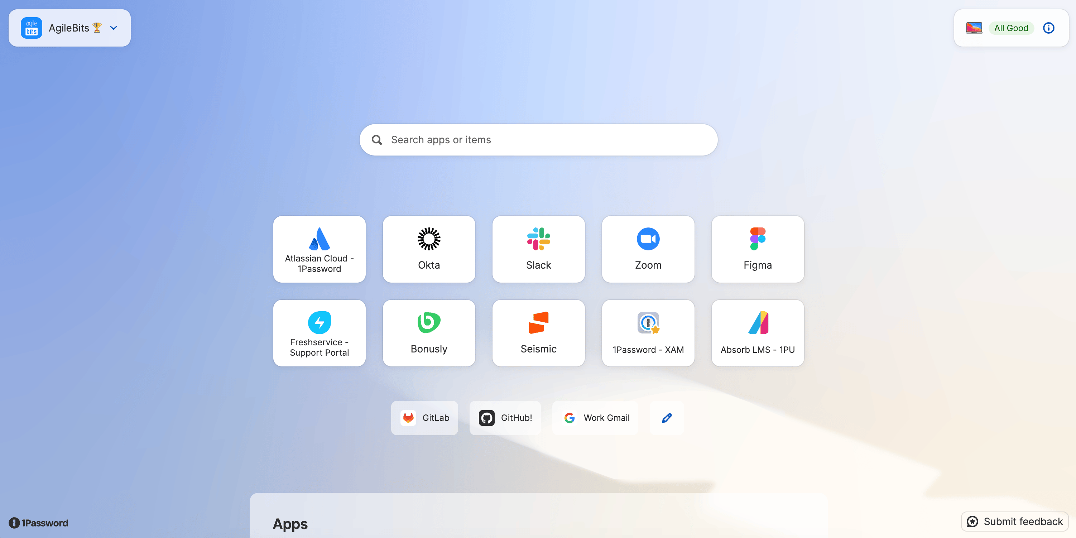This screenshot has width=1076, height=538.
Task: Open Atlassian Cloud - 1Password
Action: click(x=319, y=249)
